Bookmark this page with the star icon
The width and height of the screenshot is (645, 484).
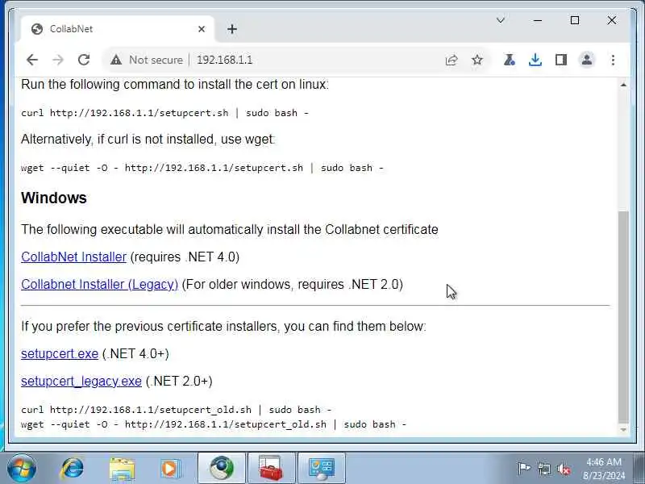coord(477,60)
